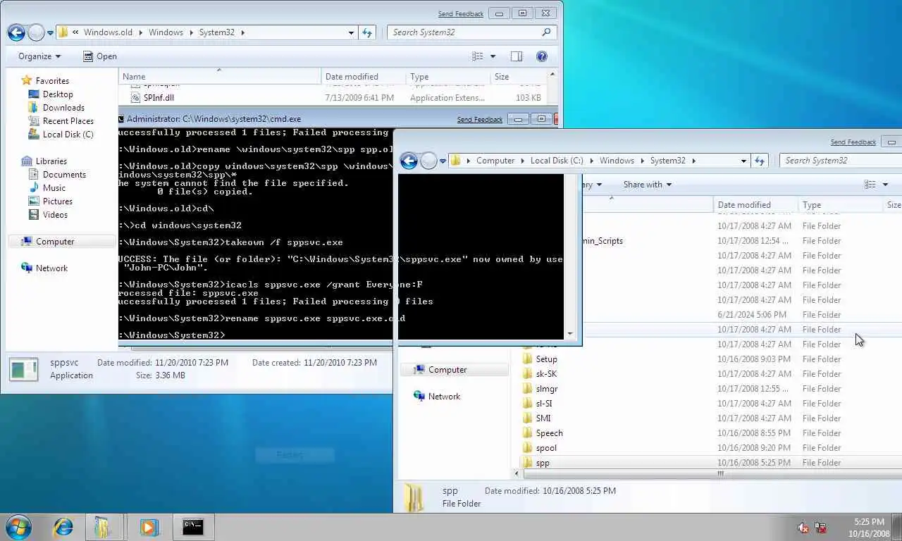Select Libraries in the navigation pane
This screenshot has height=541, width=902.
click(51, 161)
